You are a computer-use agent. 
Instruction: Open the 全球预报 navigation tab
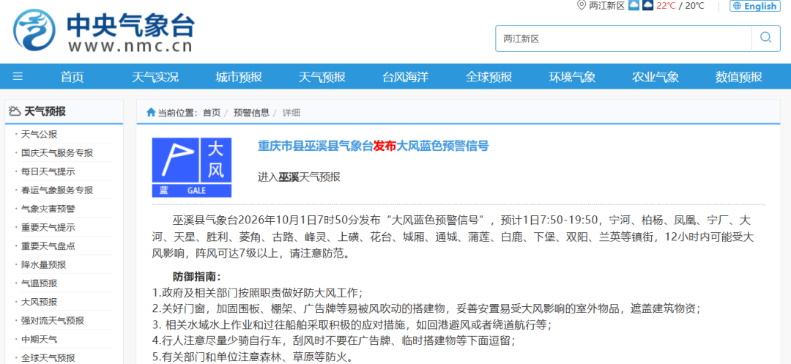pos(489,77)
